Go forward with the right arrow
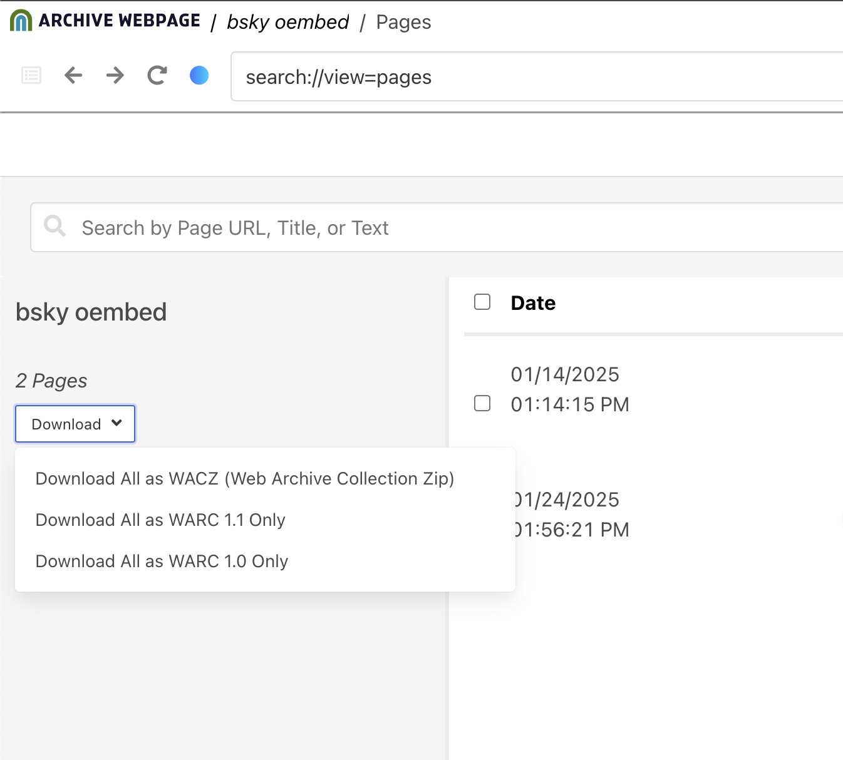This screenshot has height=760, width=843. pos(115,76)
